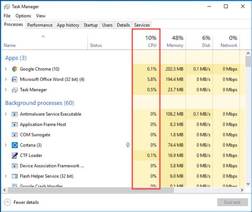
Task: Sort processes by Memory column header
Action: tap(175, 42)
